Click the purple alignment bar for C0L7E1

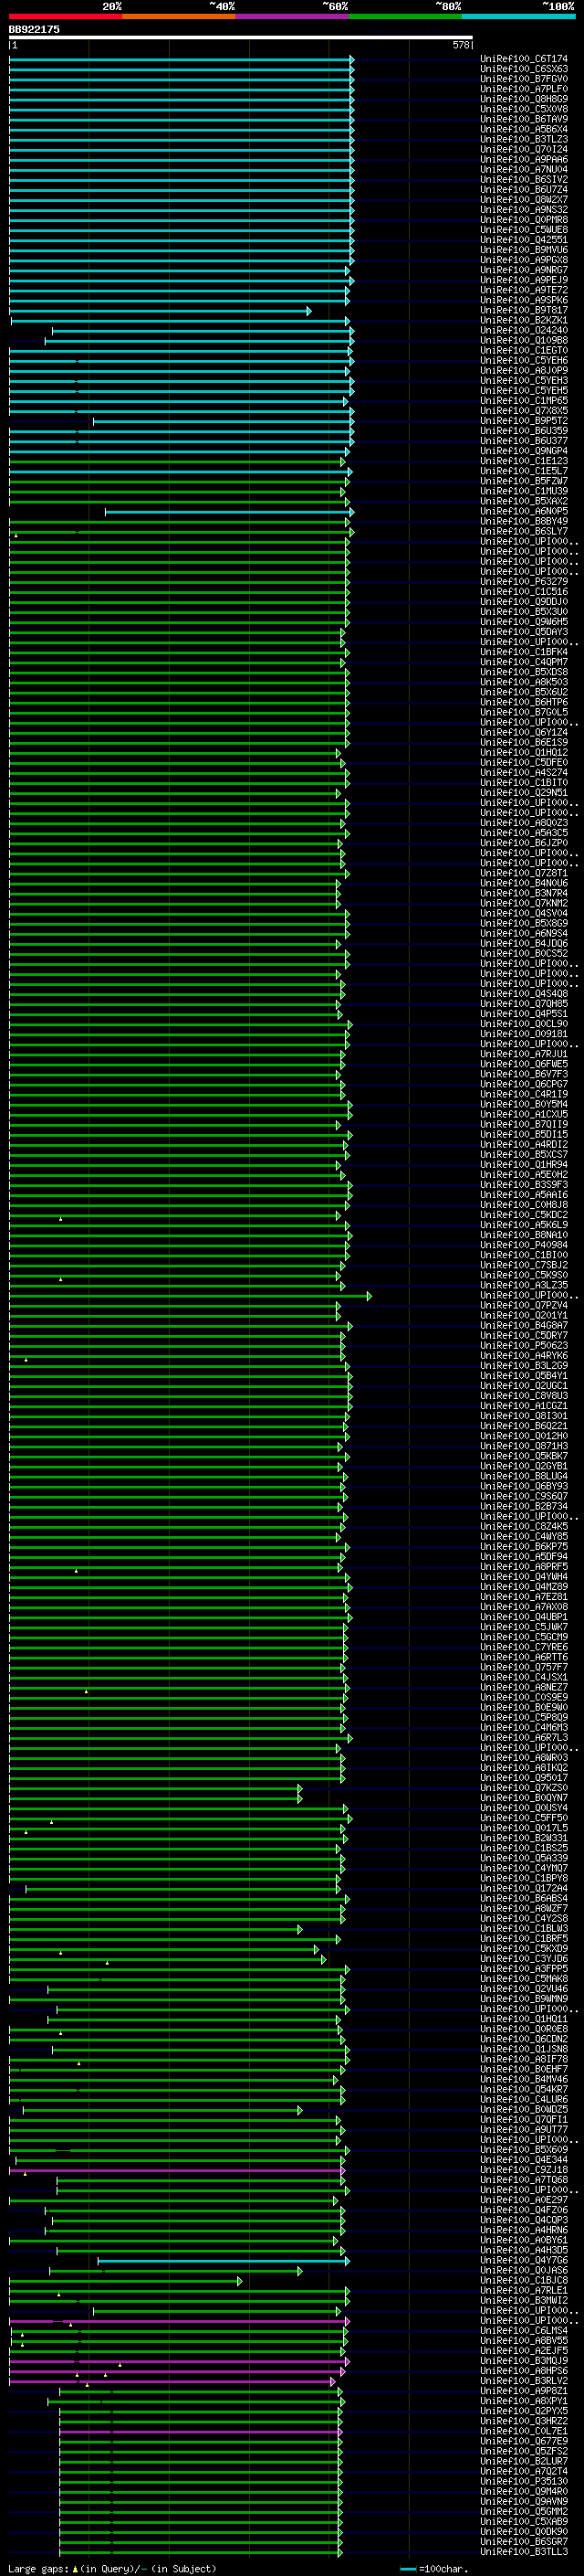click(201, 2431)
